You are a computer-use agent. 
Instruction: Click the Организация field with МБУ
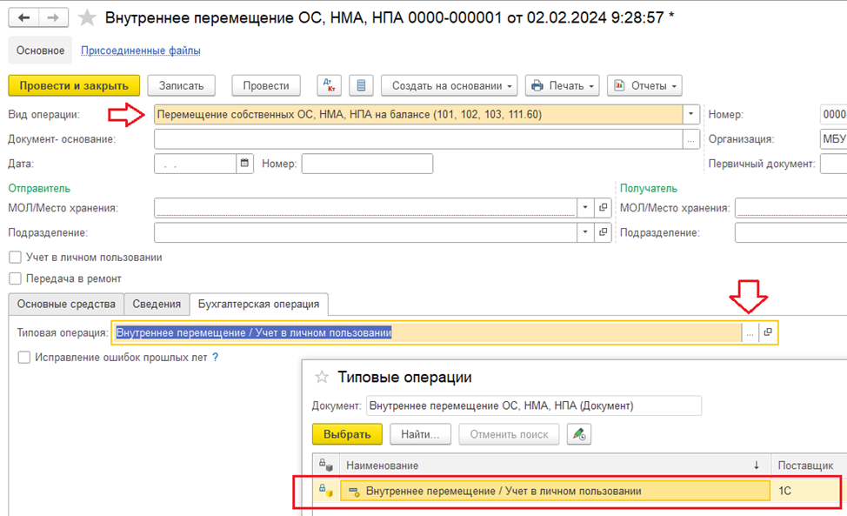coord(833,139)
